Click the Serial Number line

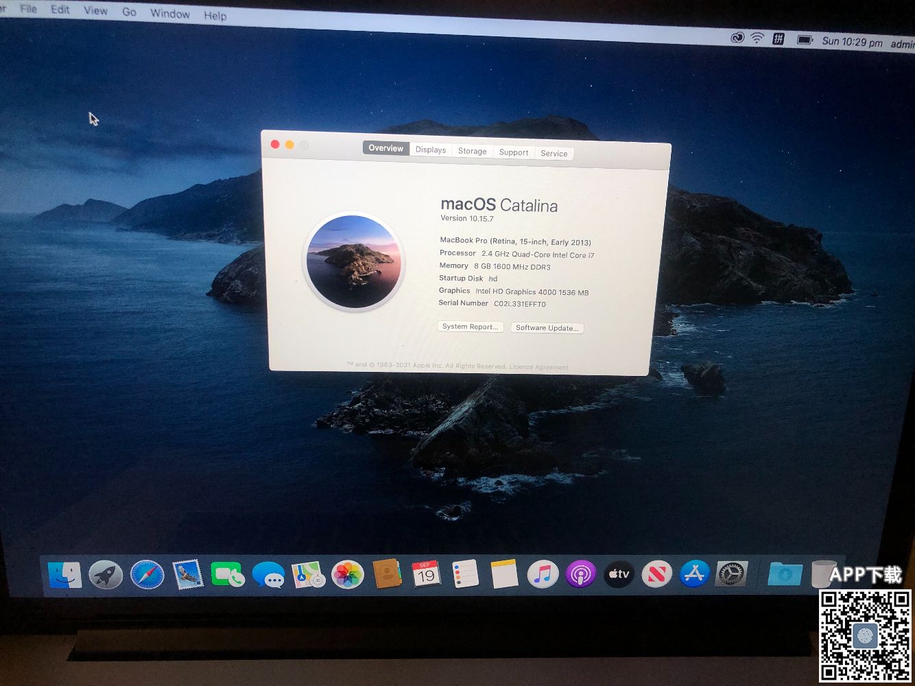[492, 303]
